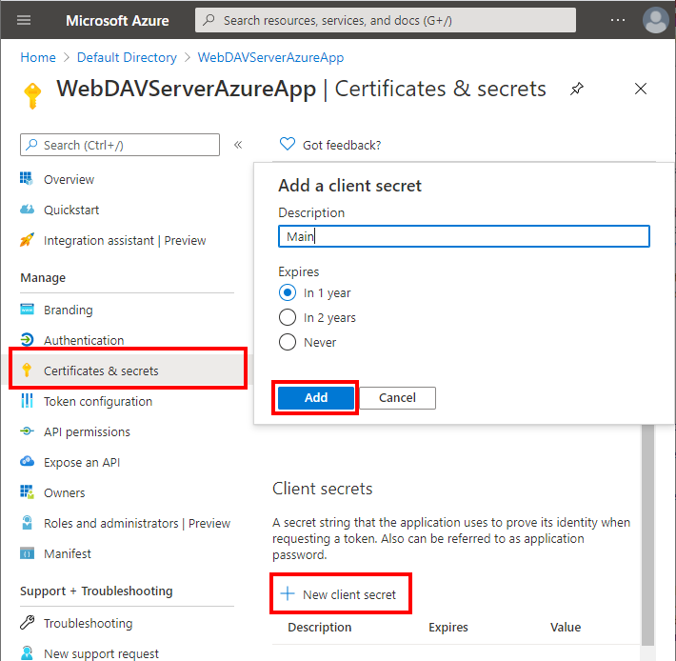The width and height of the screenshot is (676, 661).
Task: Click the Manifest icon
Action: [x=27, y=553]
